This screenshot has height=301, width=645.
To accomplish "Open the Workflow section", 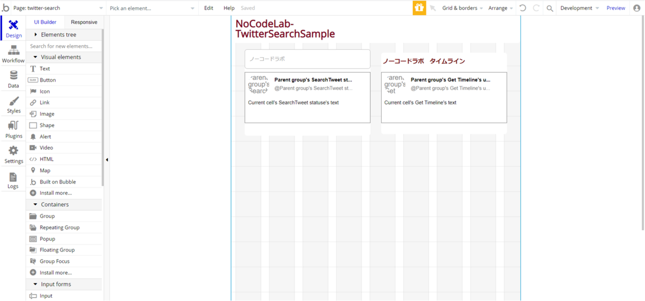I will click(13, 54).
